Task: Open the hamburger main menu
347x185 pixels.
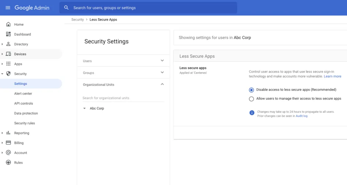Action: 8,8
